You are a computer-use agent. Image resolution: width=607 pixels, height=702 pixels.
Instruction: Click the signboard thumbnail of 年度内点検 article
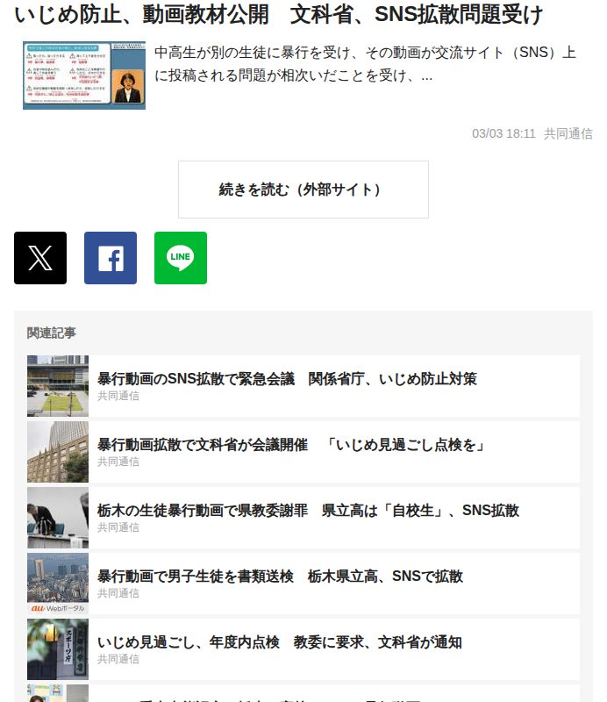click(58, 649)
